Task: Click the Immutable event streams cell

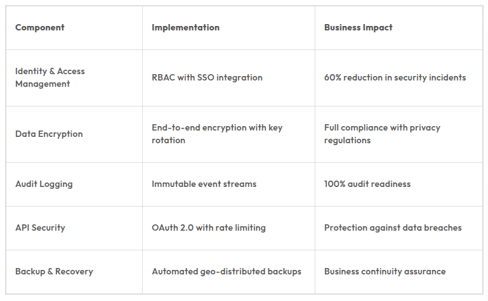Action: point(204,184)
